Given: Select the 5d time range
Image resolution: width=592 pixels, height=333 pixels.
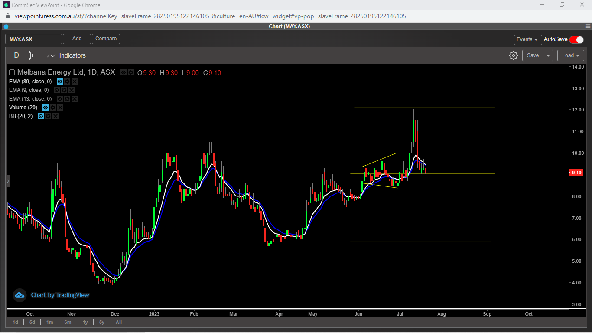Looking at the screenshot, I should coord(33,322).
